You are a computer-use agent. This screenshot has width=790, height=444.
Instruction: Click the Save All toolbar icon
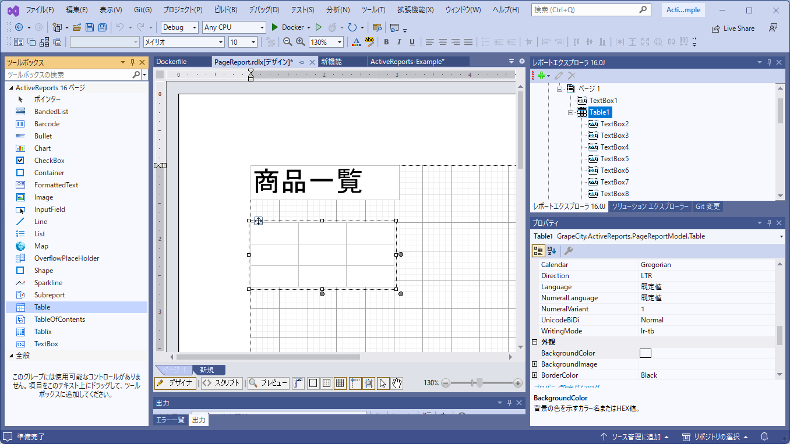pyautogui.click(x=102, y=27)
